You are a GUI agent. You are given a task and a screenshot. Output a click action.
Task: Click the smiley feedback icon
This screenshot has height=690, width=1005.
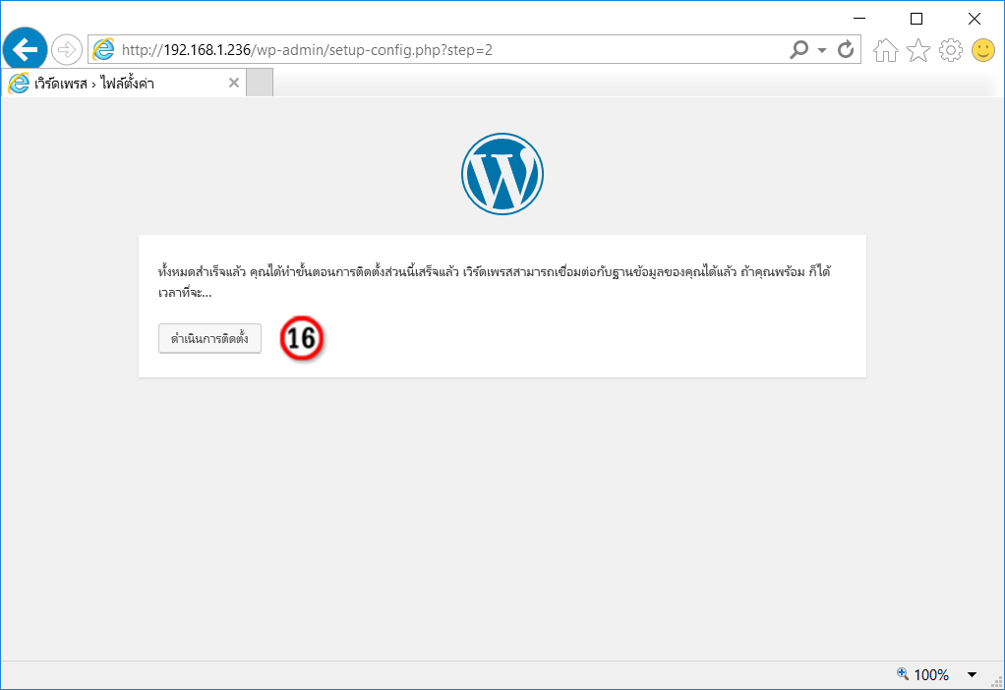click(983, 50)
